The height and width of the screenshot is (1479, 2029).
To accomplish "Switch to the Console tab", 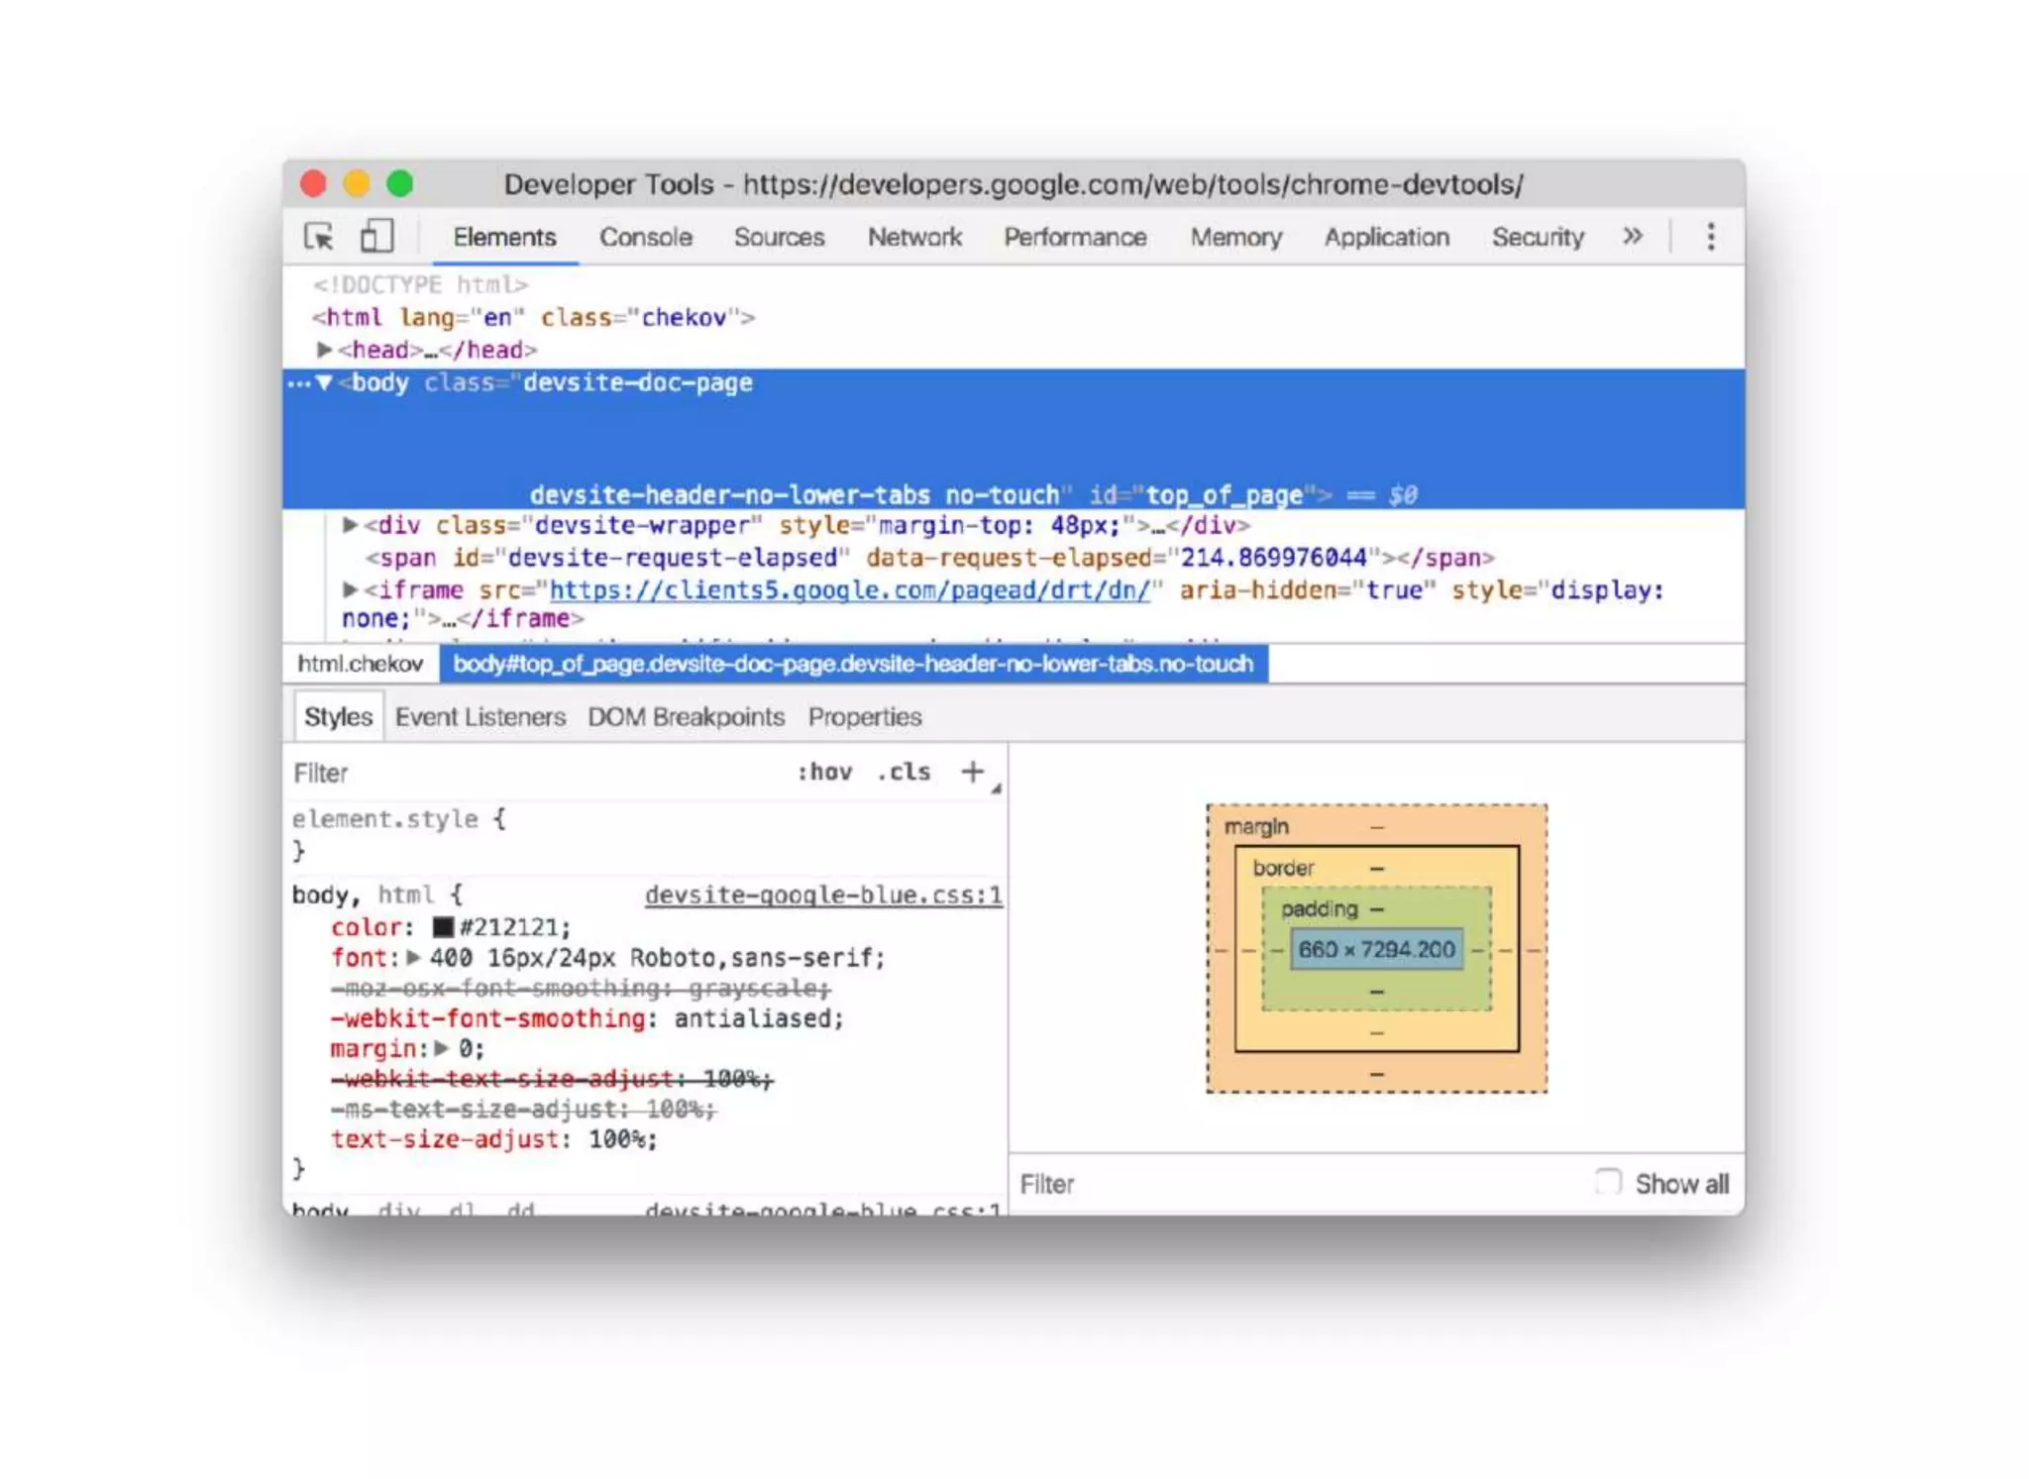I will [646, 238].
